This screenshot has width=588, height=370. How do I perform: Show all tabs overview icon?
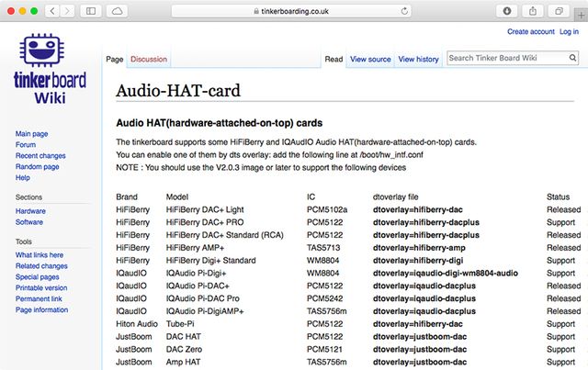(559, 11)
